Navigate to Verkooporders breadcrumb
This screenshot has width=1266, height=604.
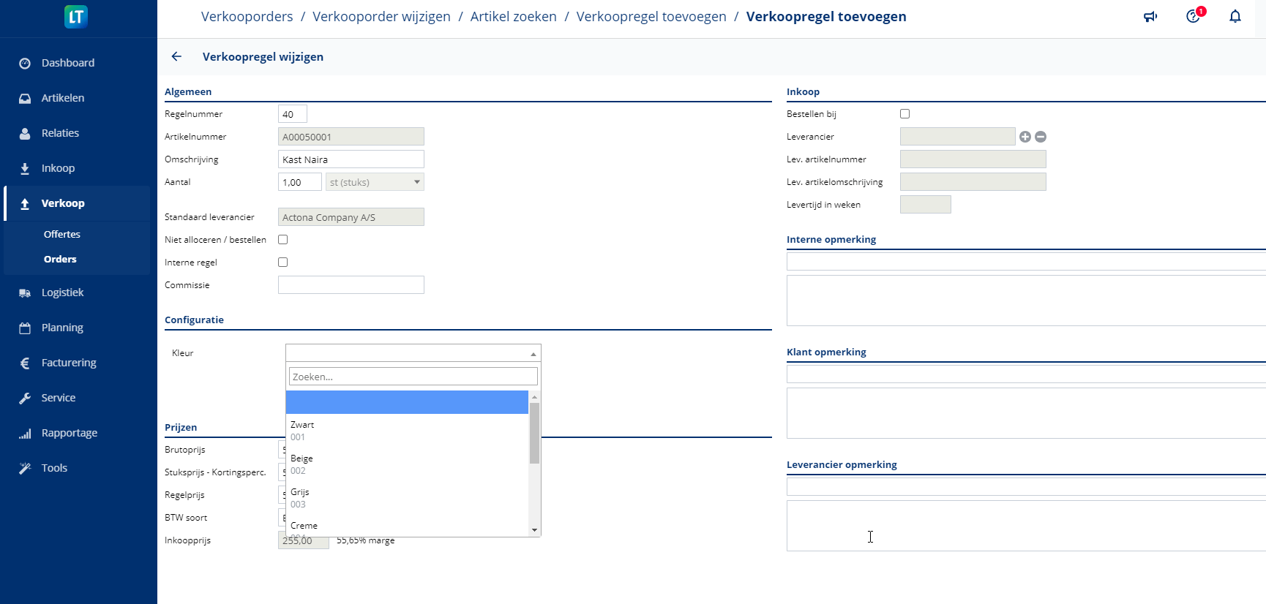pos(247,17)
